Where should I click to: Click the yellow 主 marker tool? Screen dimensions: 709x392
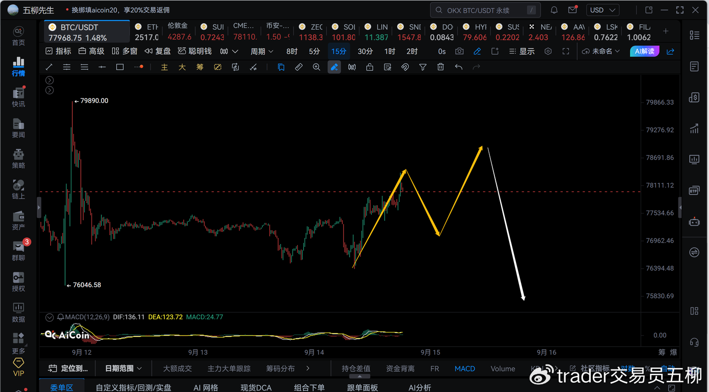point(164,67)
